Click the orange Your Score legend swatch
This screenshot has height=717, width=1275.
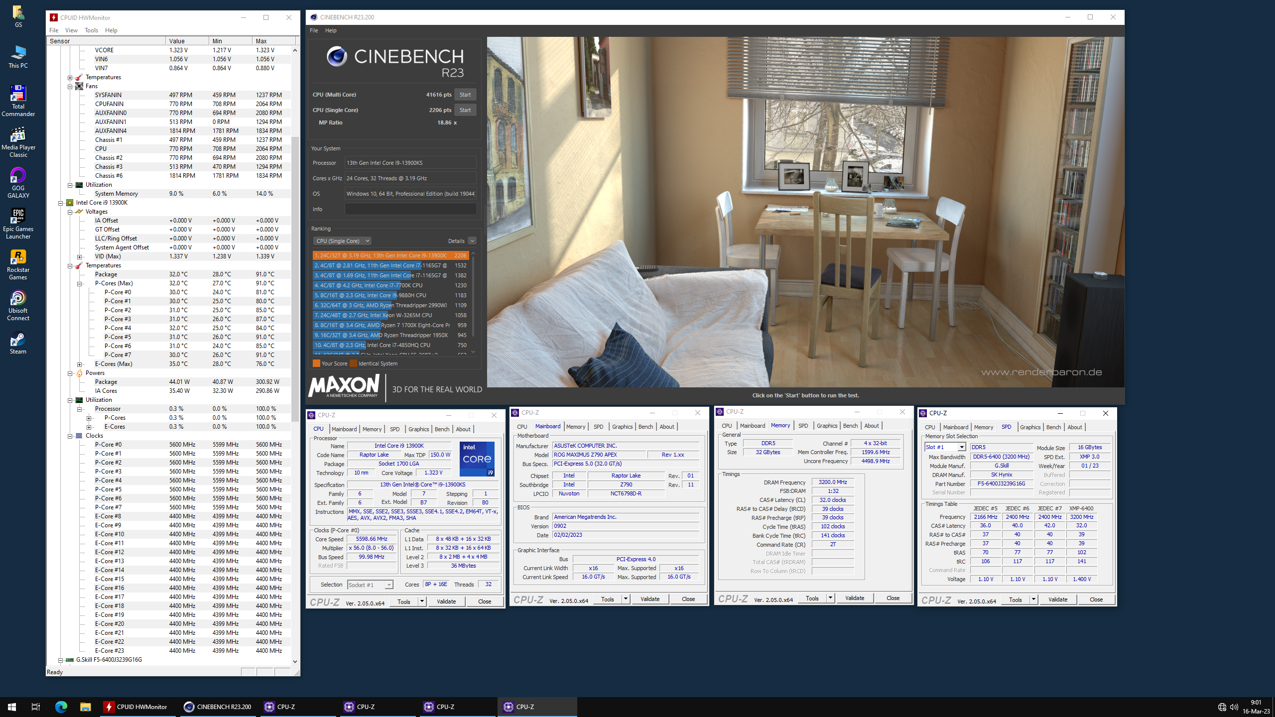(316, 363)
